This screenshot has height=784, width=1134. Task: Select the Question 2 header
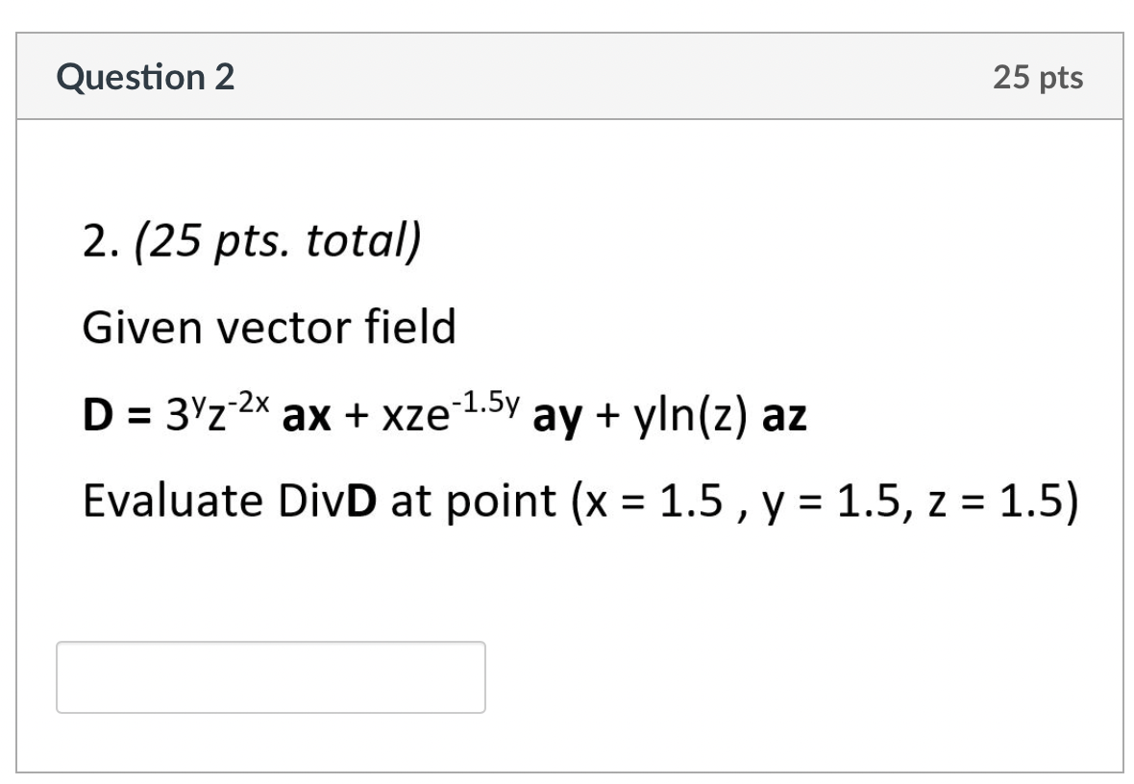tap(146, 76)
